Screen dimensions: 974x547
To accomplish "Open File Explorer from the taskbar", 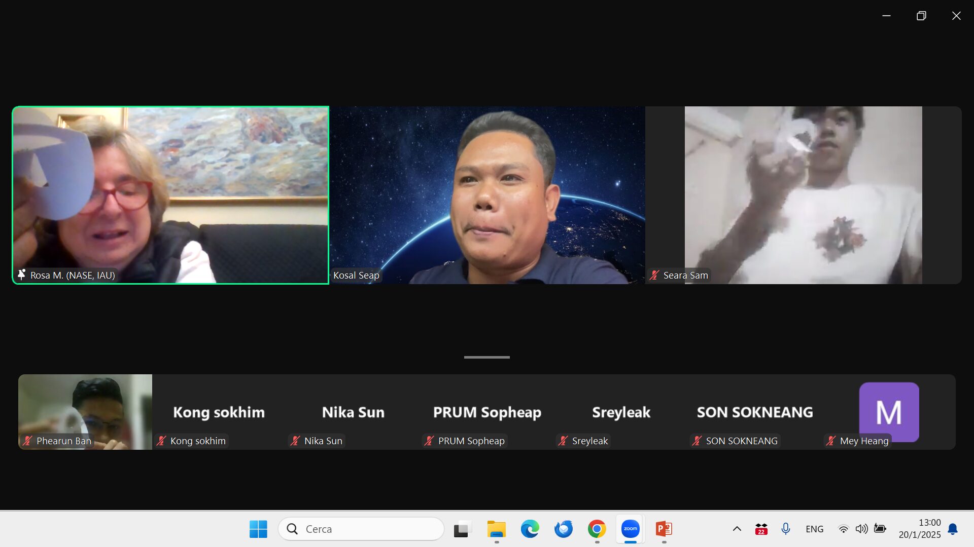I will pyautogui.click(x=496, y=529).
